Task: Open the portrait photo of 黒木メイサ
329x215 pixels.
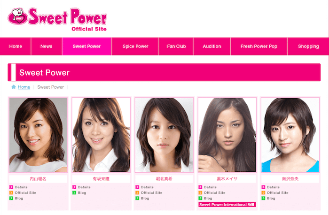Action: coord(227,135)
